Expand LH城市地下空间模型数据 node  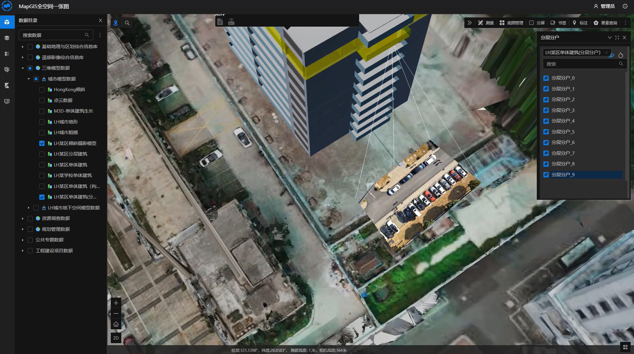coord(29,208)
